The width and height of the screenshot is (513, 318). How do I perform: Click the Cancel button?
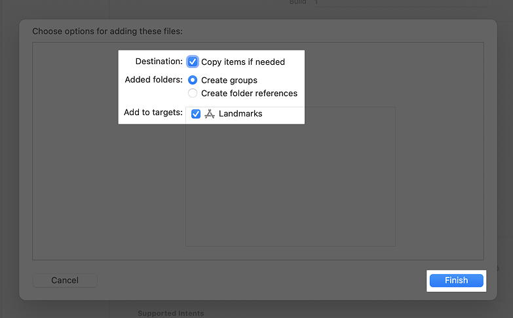click(65, 281)
